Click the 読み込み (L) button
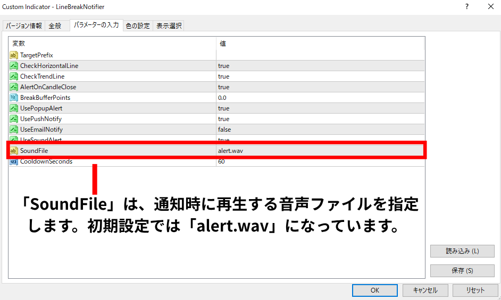The height and width of the screenshot is (300, 501). 462,251
